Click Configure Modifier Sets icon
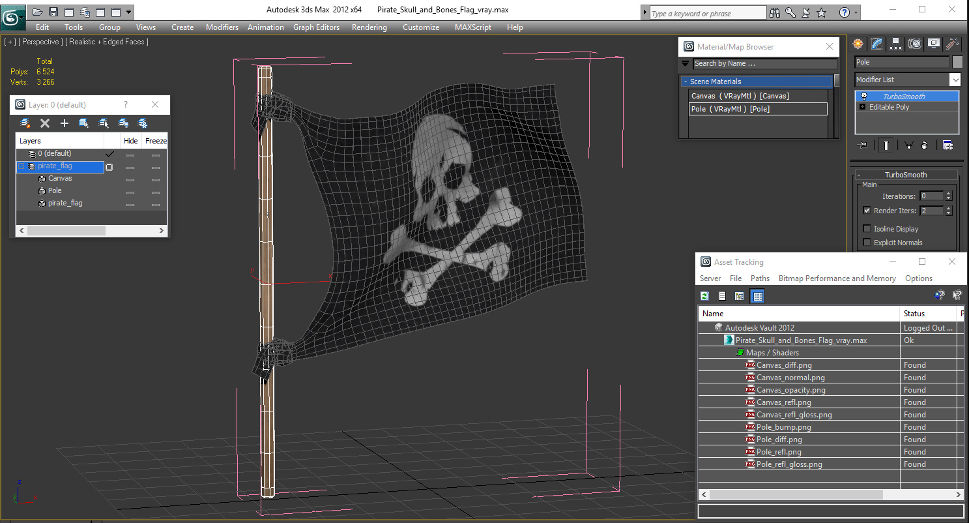969x523 pixels. (x=947, y=145)
